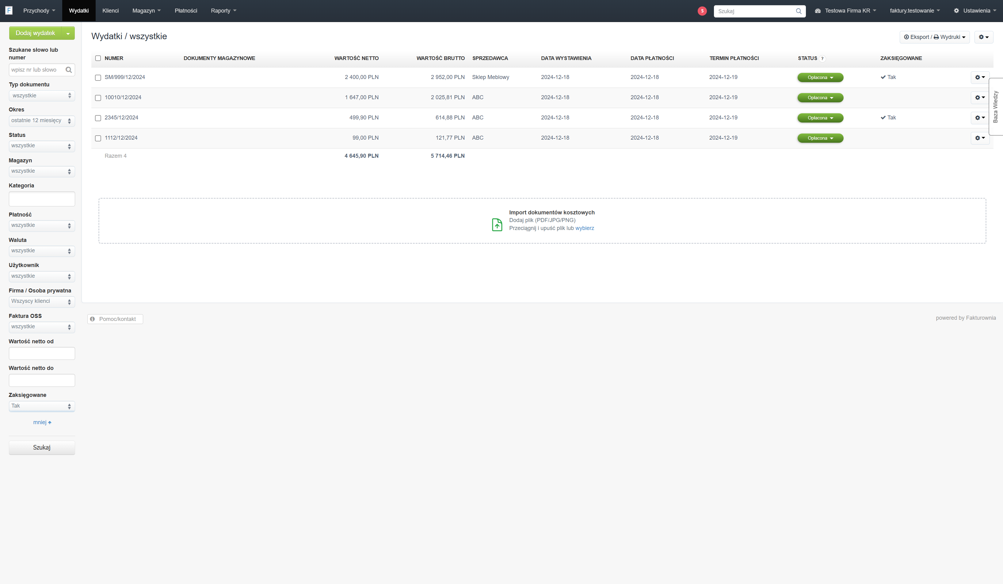The width and height of the screenshot is (1003, 584).
Task: Open the Waluta filter dropdown
Action: pos(42,251)
